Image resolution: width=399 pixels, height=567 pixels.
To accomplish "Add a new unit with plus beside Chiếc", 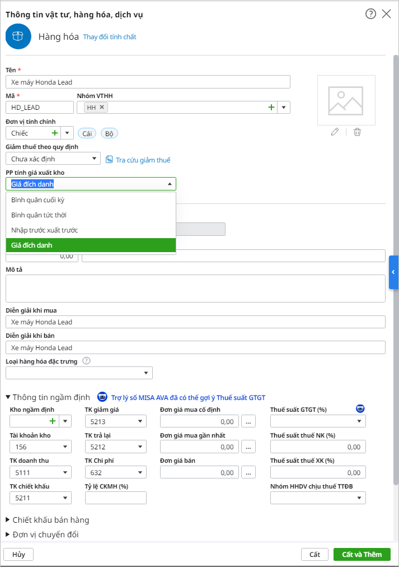I will (54, 133).
